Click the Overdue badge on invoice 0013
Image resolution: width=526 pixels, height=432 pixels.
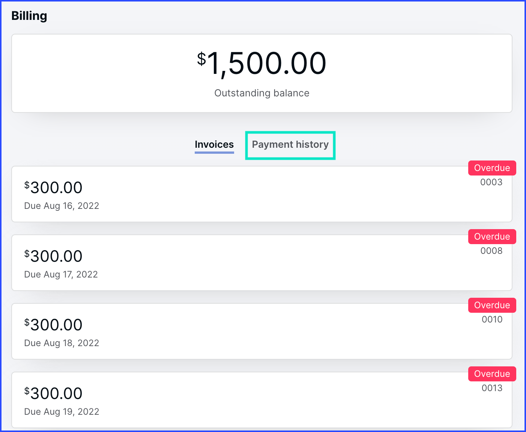492,374
